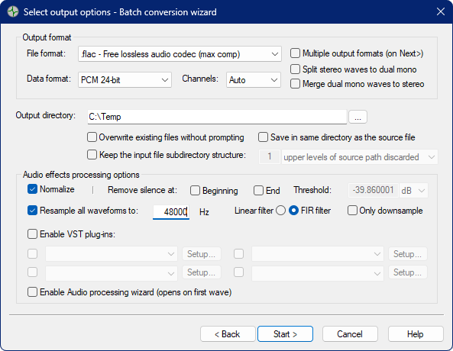
Task: Enable VST plug-ins checkbox
Action: [x=32, y=233]
